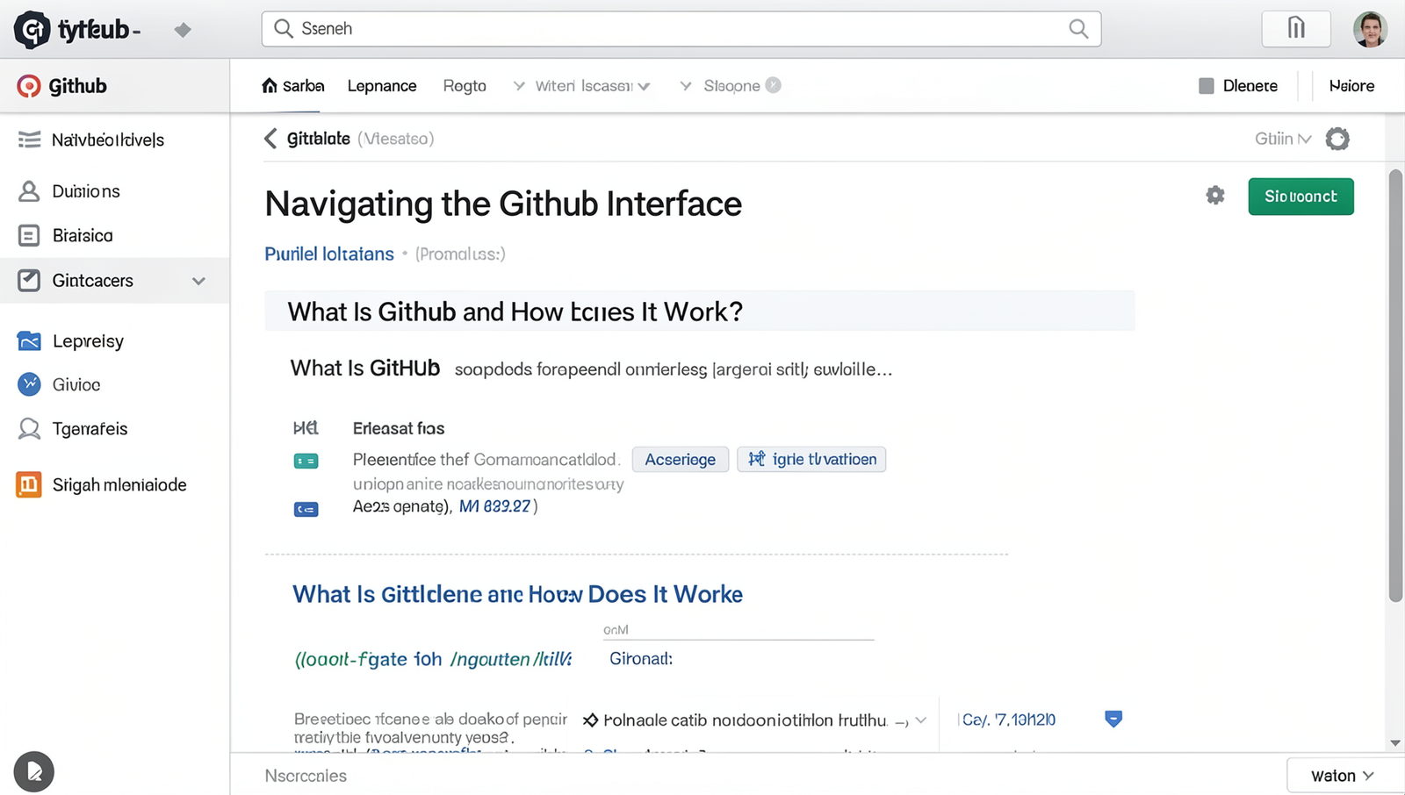This screenshot has height=795, width=1405.
Task: Click Neiore in the top navigation
Action: coord(1351,86)
